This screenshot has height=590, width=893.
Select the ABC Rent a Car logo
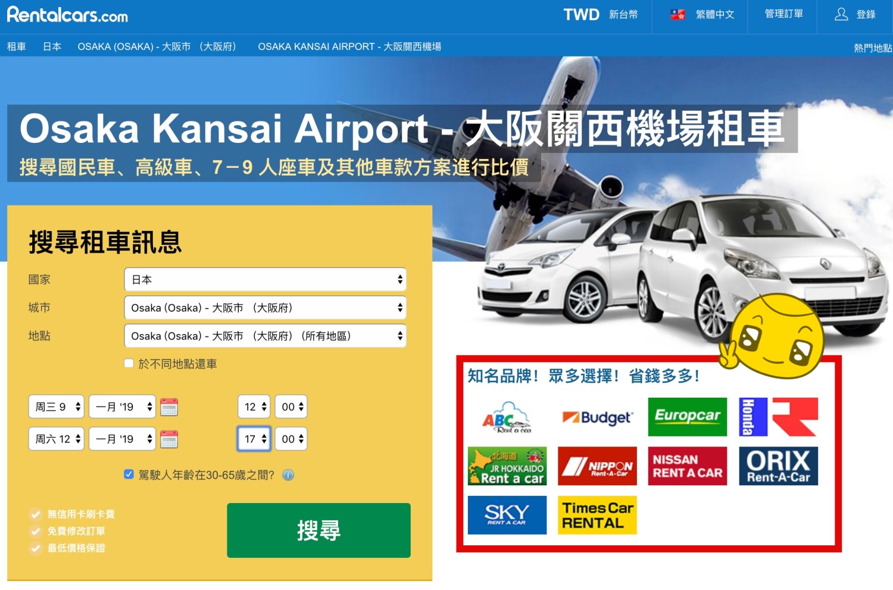pyautogui.click(x=507, y=417)
